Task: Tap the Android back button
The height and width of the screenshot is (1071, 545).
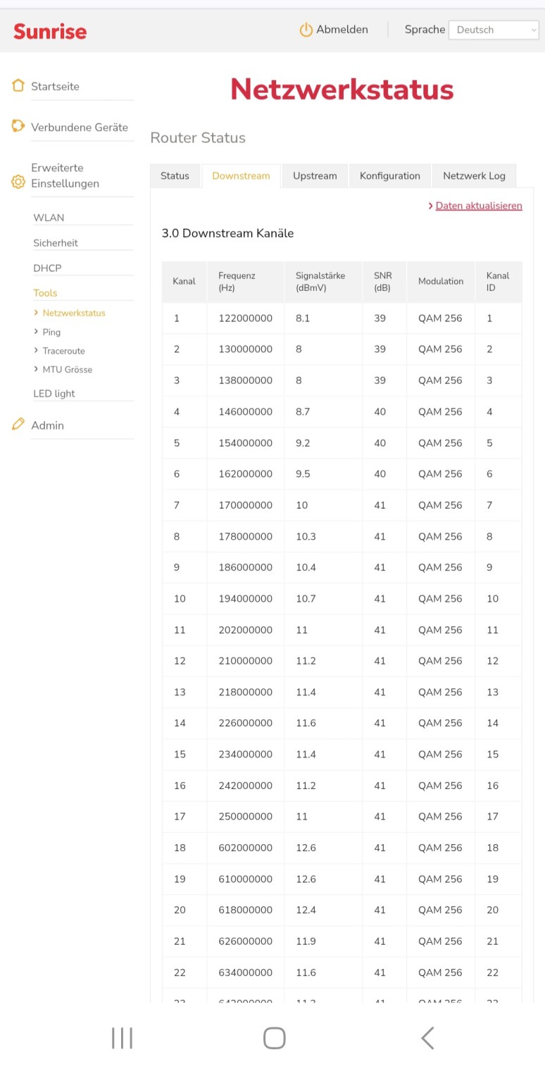Action: 427,1037
